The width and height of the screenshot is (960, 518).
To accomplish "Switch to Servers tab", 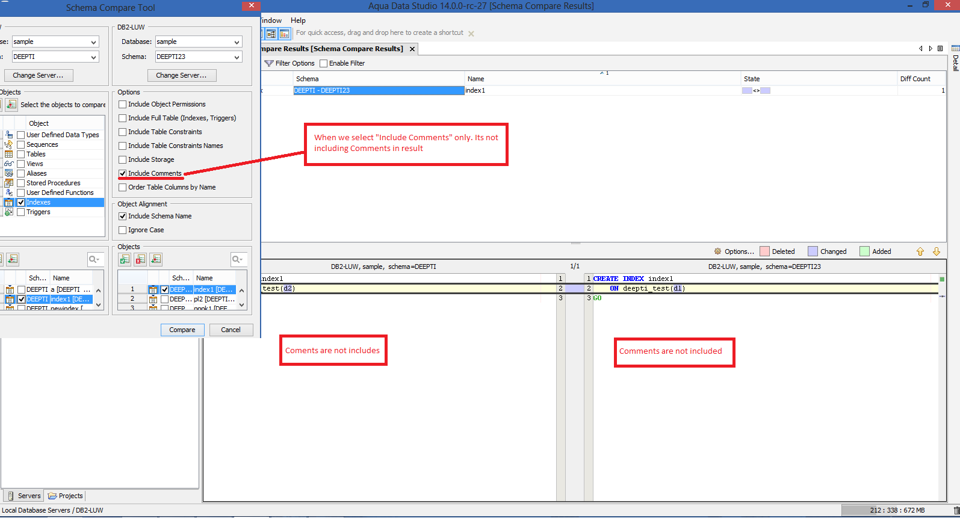I will point(23,496).
